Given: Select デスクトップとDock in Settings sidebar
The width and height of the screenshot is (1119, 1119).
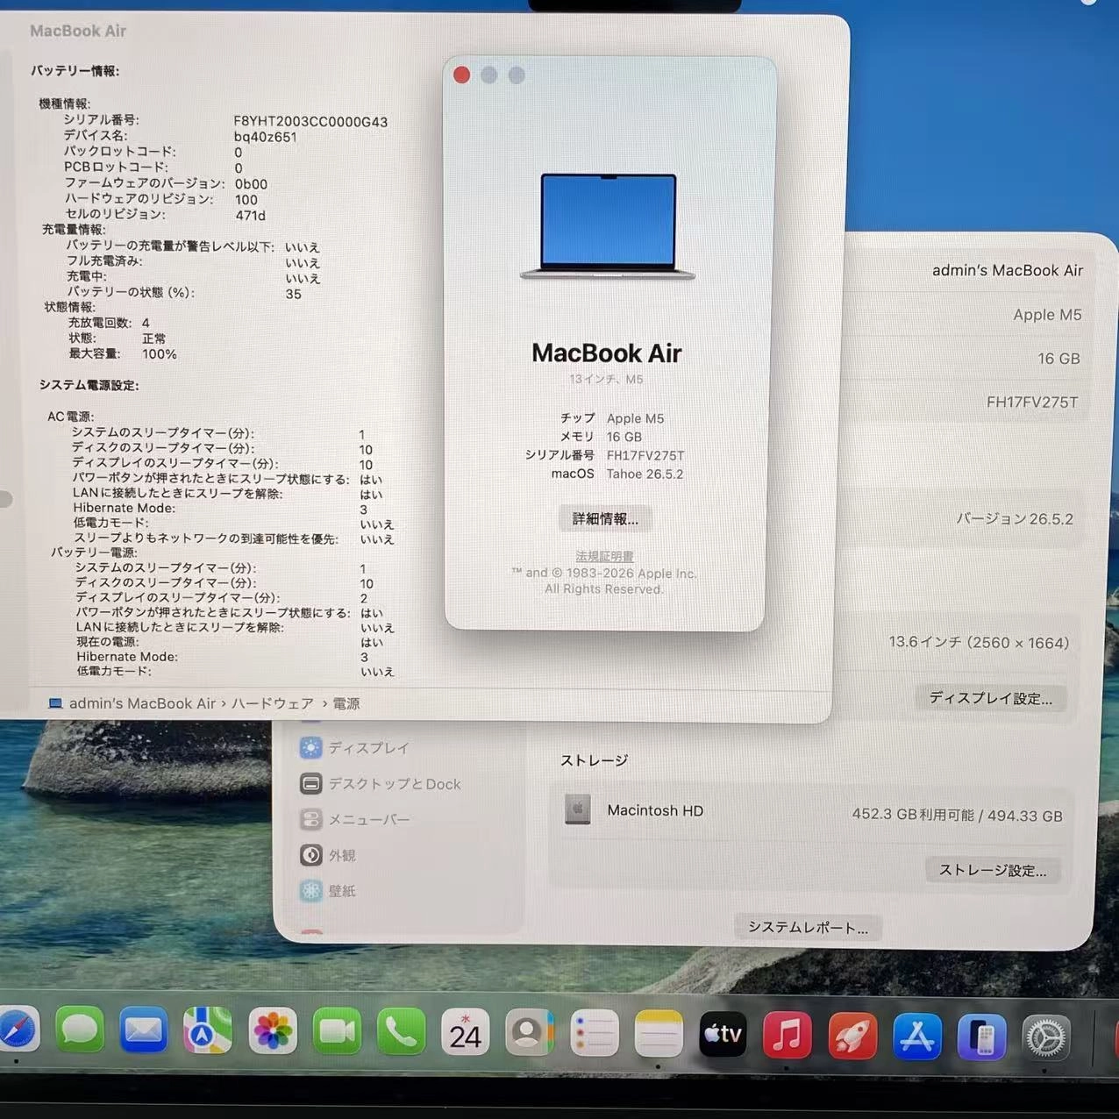Looking at the screenshot, I should (381, 784).
